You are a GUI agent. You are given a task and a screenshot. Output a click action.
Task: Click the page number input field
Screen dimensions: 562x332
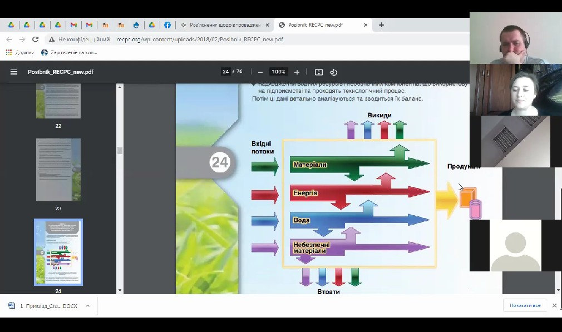tap(225, 72)
